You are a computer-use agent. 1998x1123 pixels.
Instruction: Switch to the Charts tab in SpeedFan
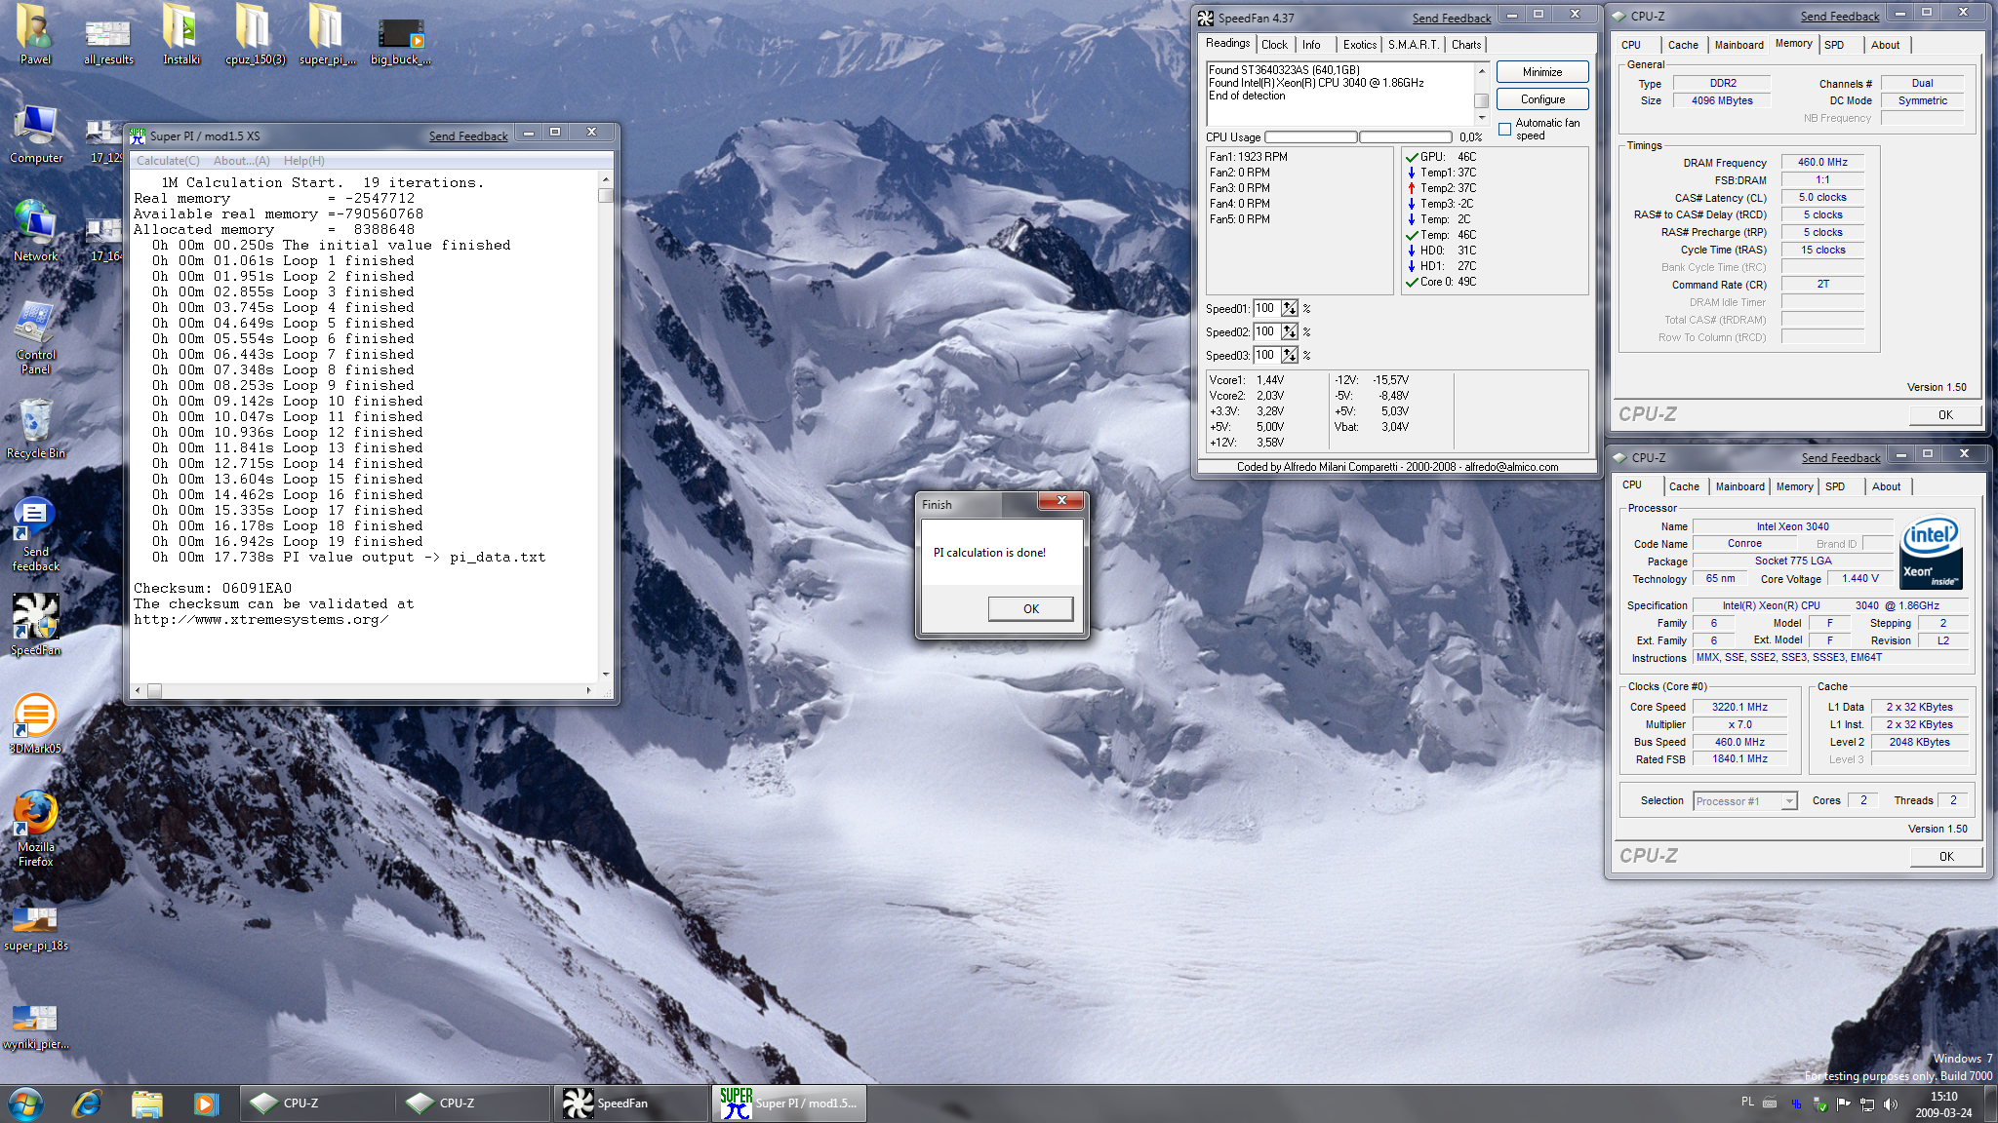pos(1465,45)
